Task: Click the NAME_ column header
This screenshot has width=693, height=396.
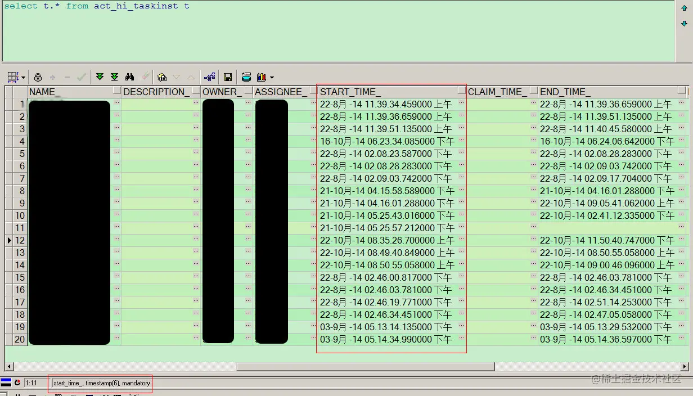Action: (74, 92)
